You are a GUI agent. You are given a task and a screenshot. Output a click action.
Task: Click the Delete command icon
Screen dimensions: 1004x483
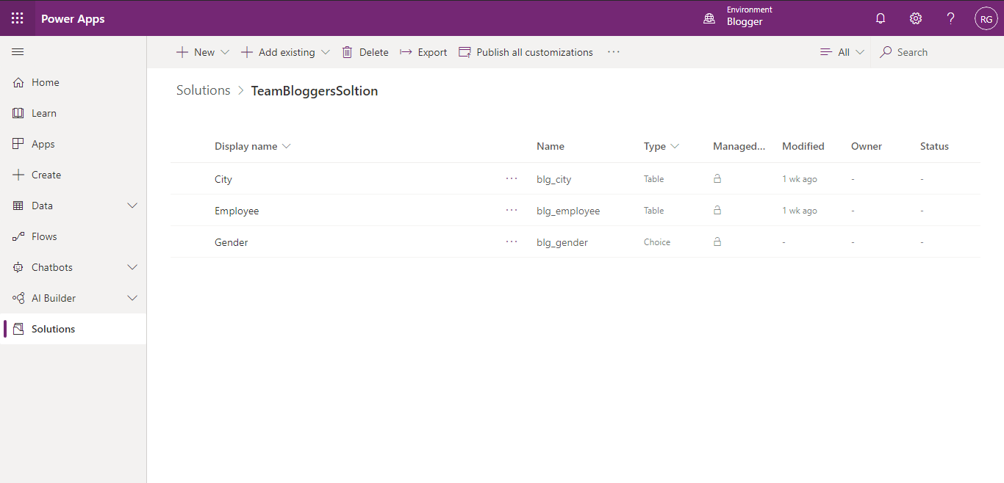click(347, 51)
